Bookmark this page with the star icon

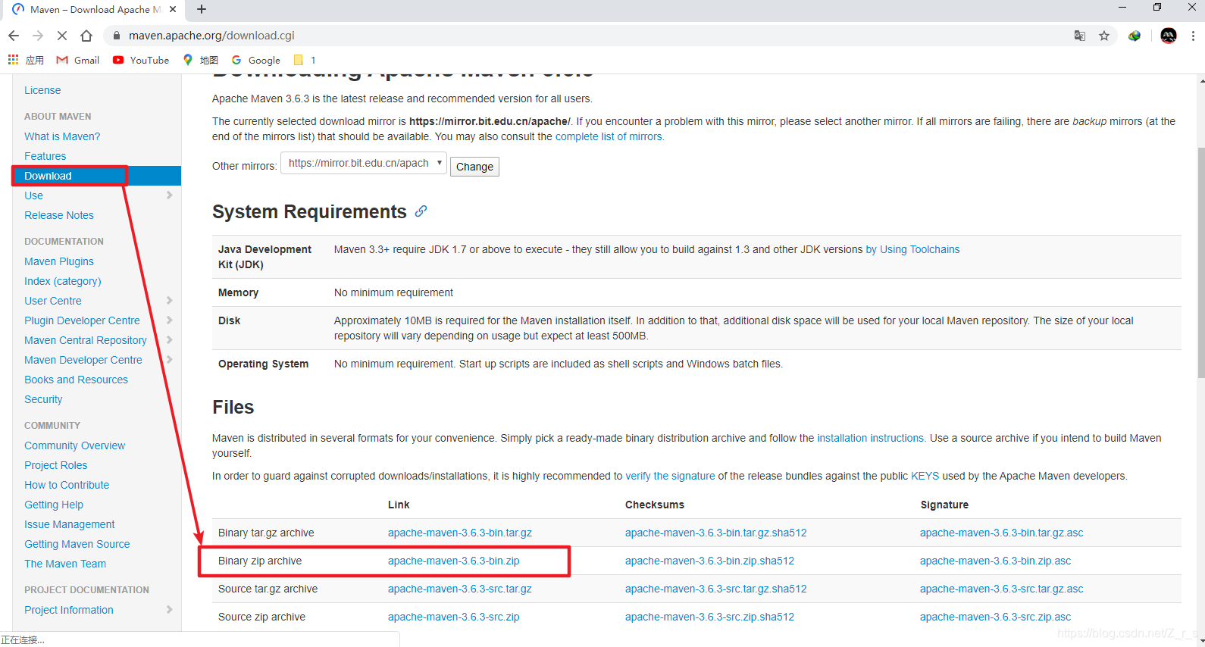click(1104, 36)
